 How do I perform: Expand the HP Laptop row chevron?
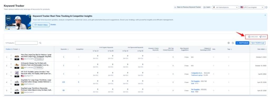point(11,76)
